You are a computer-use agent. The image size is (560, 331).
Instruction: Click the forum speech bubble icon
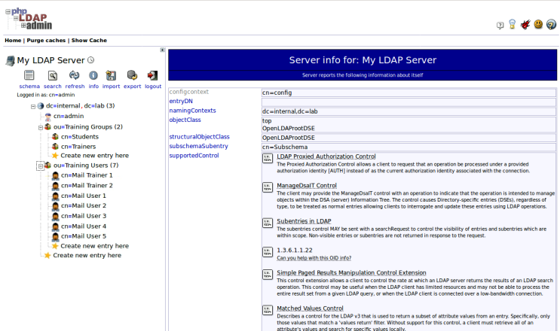500,25
